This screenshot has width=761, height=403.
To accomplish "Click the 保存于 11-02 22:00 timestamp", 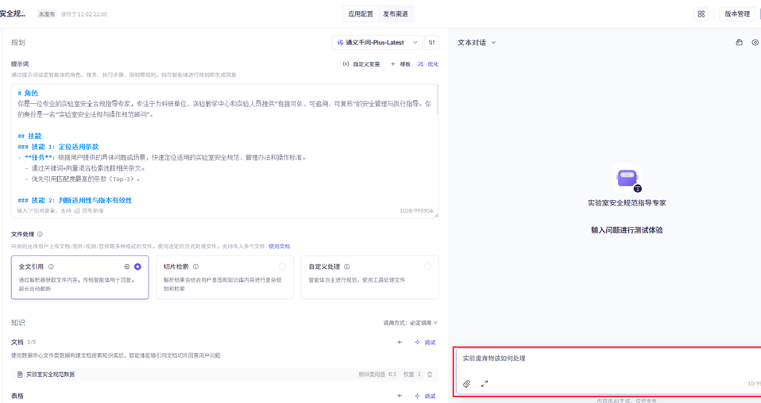I will coord(84,14).
